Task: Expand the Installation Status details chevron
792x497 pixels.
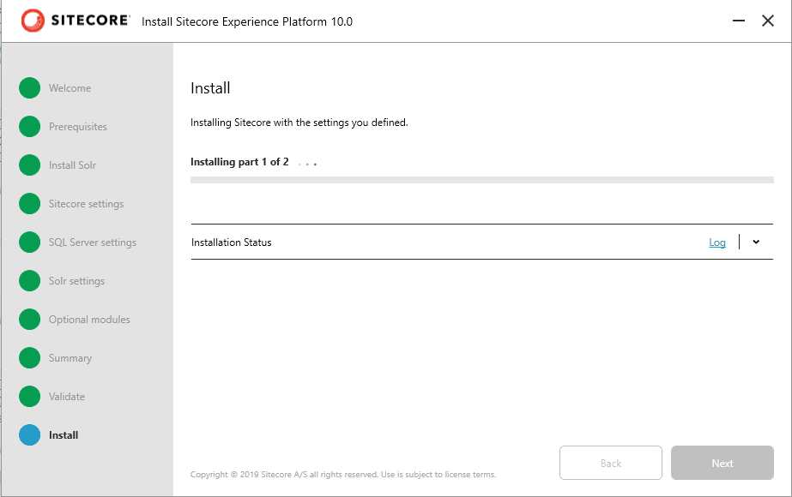Action: tap(756, 242)
